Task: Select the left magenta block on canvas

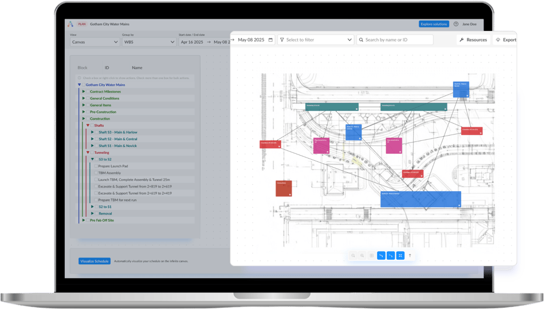Action: 321,146
